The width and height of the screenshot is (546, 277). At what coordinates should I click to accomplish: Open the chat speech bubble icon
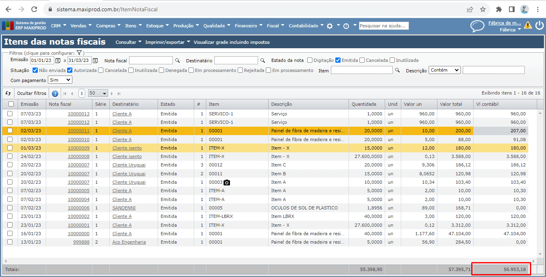pyautogui.click(x=477, y=26)
